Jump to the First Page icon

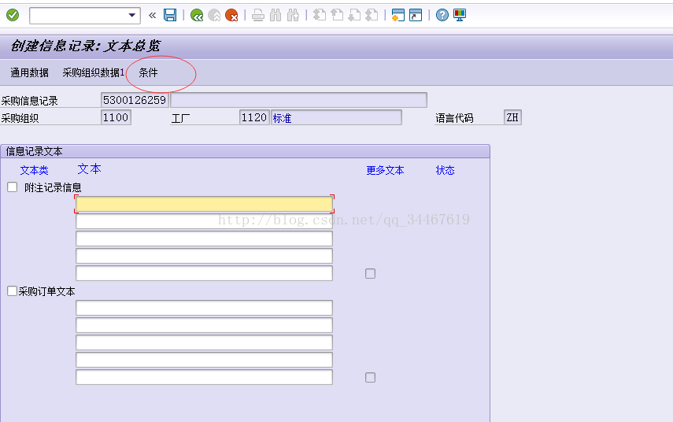(x=320, y=16)
